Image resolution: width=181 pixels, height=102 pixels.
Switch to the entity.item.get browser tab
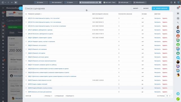coord(125,2)
